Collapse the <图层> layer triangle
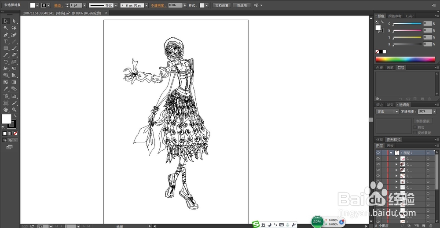The height and width of the screenshot is (228, 440). [391, 153]
